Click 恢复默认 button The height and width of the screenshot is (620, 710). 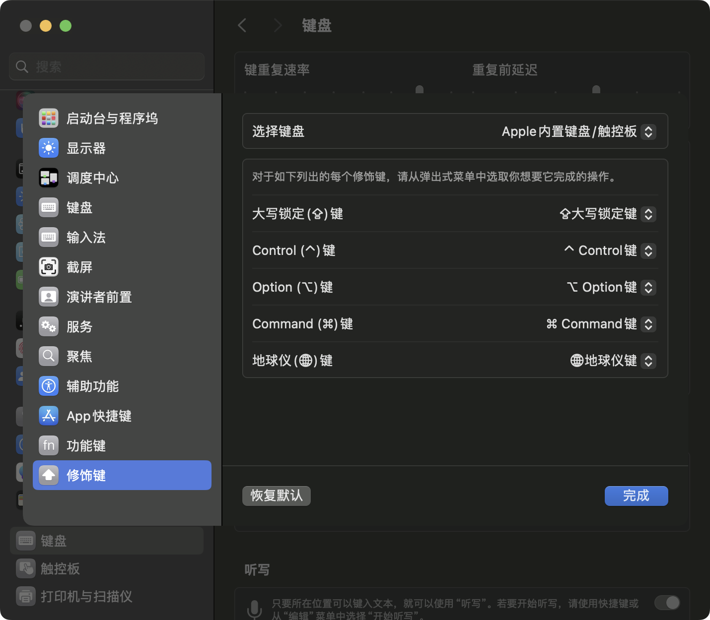[277, 496]
